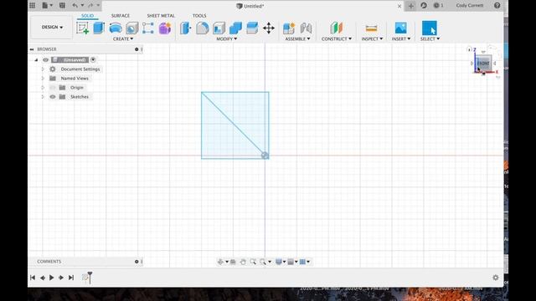Switch to the SURFACE tab
Viewport: 536px width, 301px height.
click(x=121, y=16)
